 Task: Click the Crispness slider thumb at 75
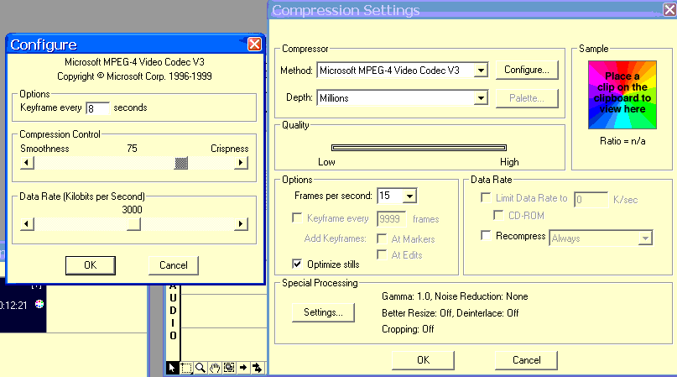pyautogui.click(x=181, y=163)
